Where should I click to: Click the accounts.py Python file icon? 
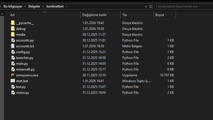13,40
